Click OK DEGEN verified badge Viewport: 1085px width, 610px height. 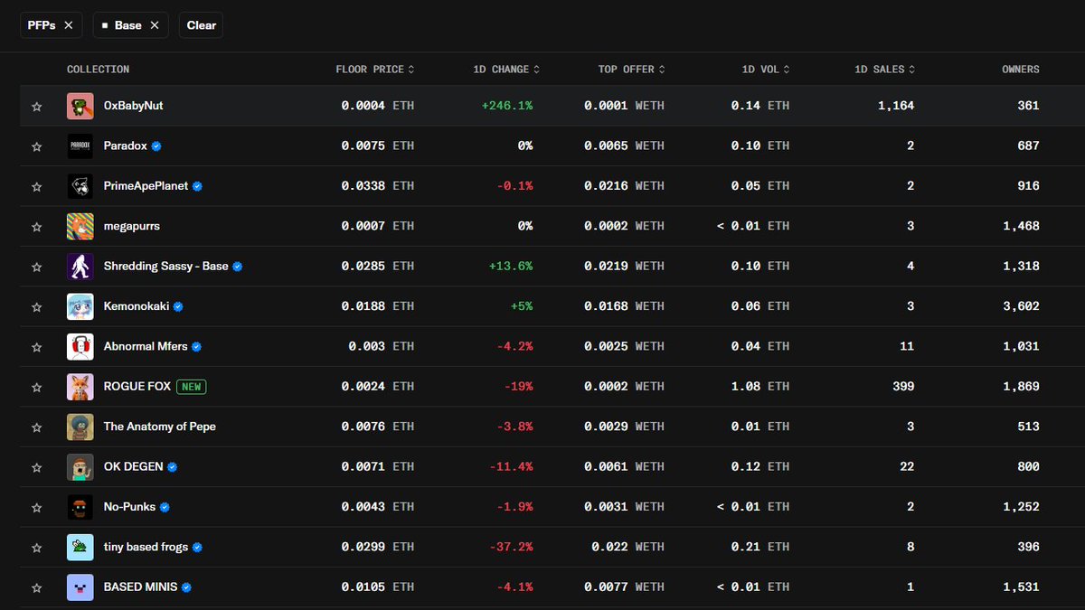pos(172,467)
